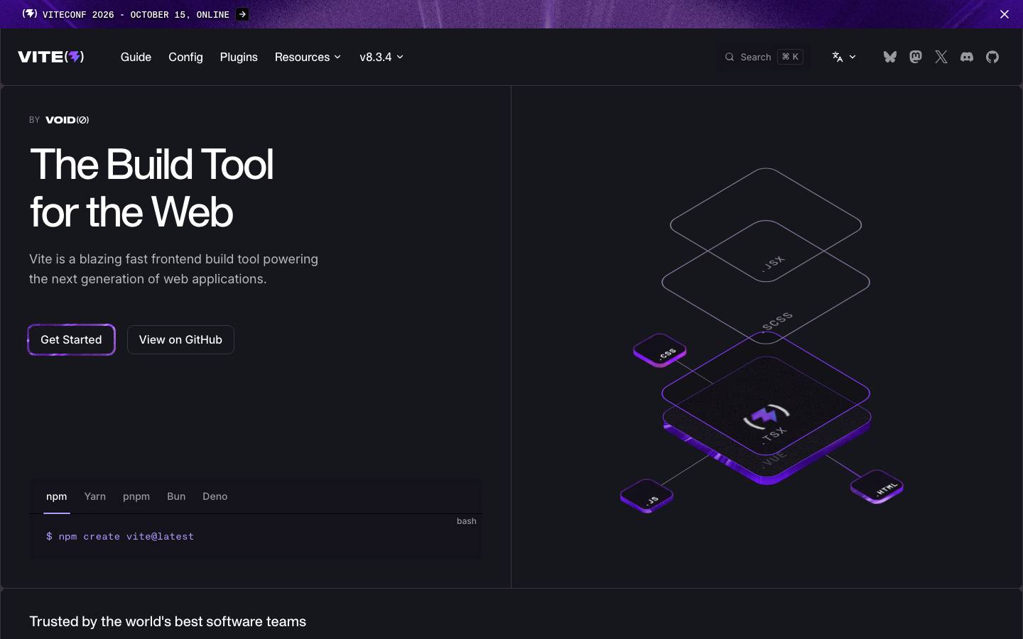The width and height of the screenshot is (1023, 639).
Task: Go to the Config page
Action: 185,57
